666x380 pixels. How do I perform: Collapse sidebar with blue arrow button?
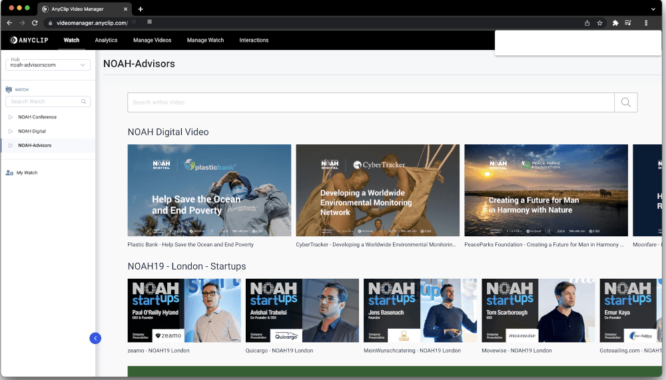tap(95, 338)
